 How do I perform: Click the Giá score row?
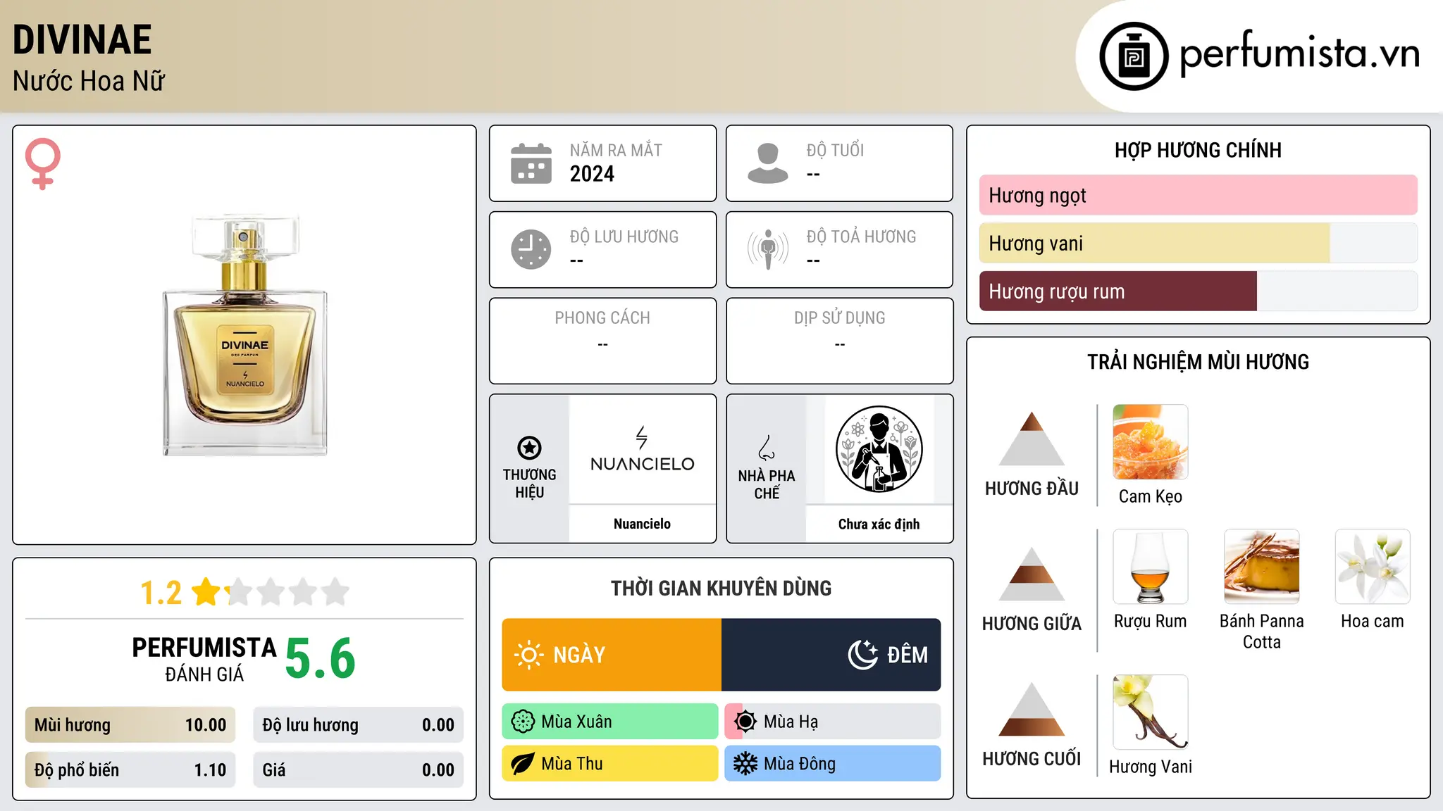(x=359, y=770)
